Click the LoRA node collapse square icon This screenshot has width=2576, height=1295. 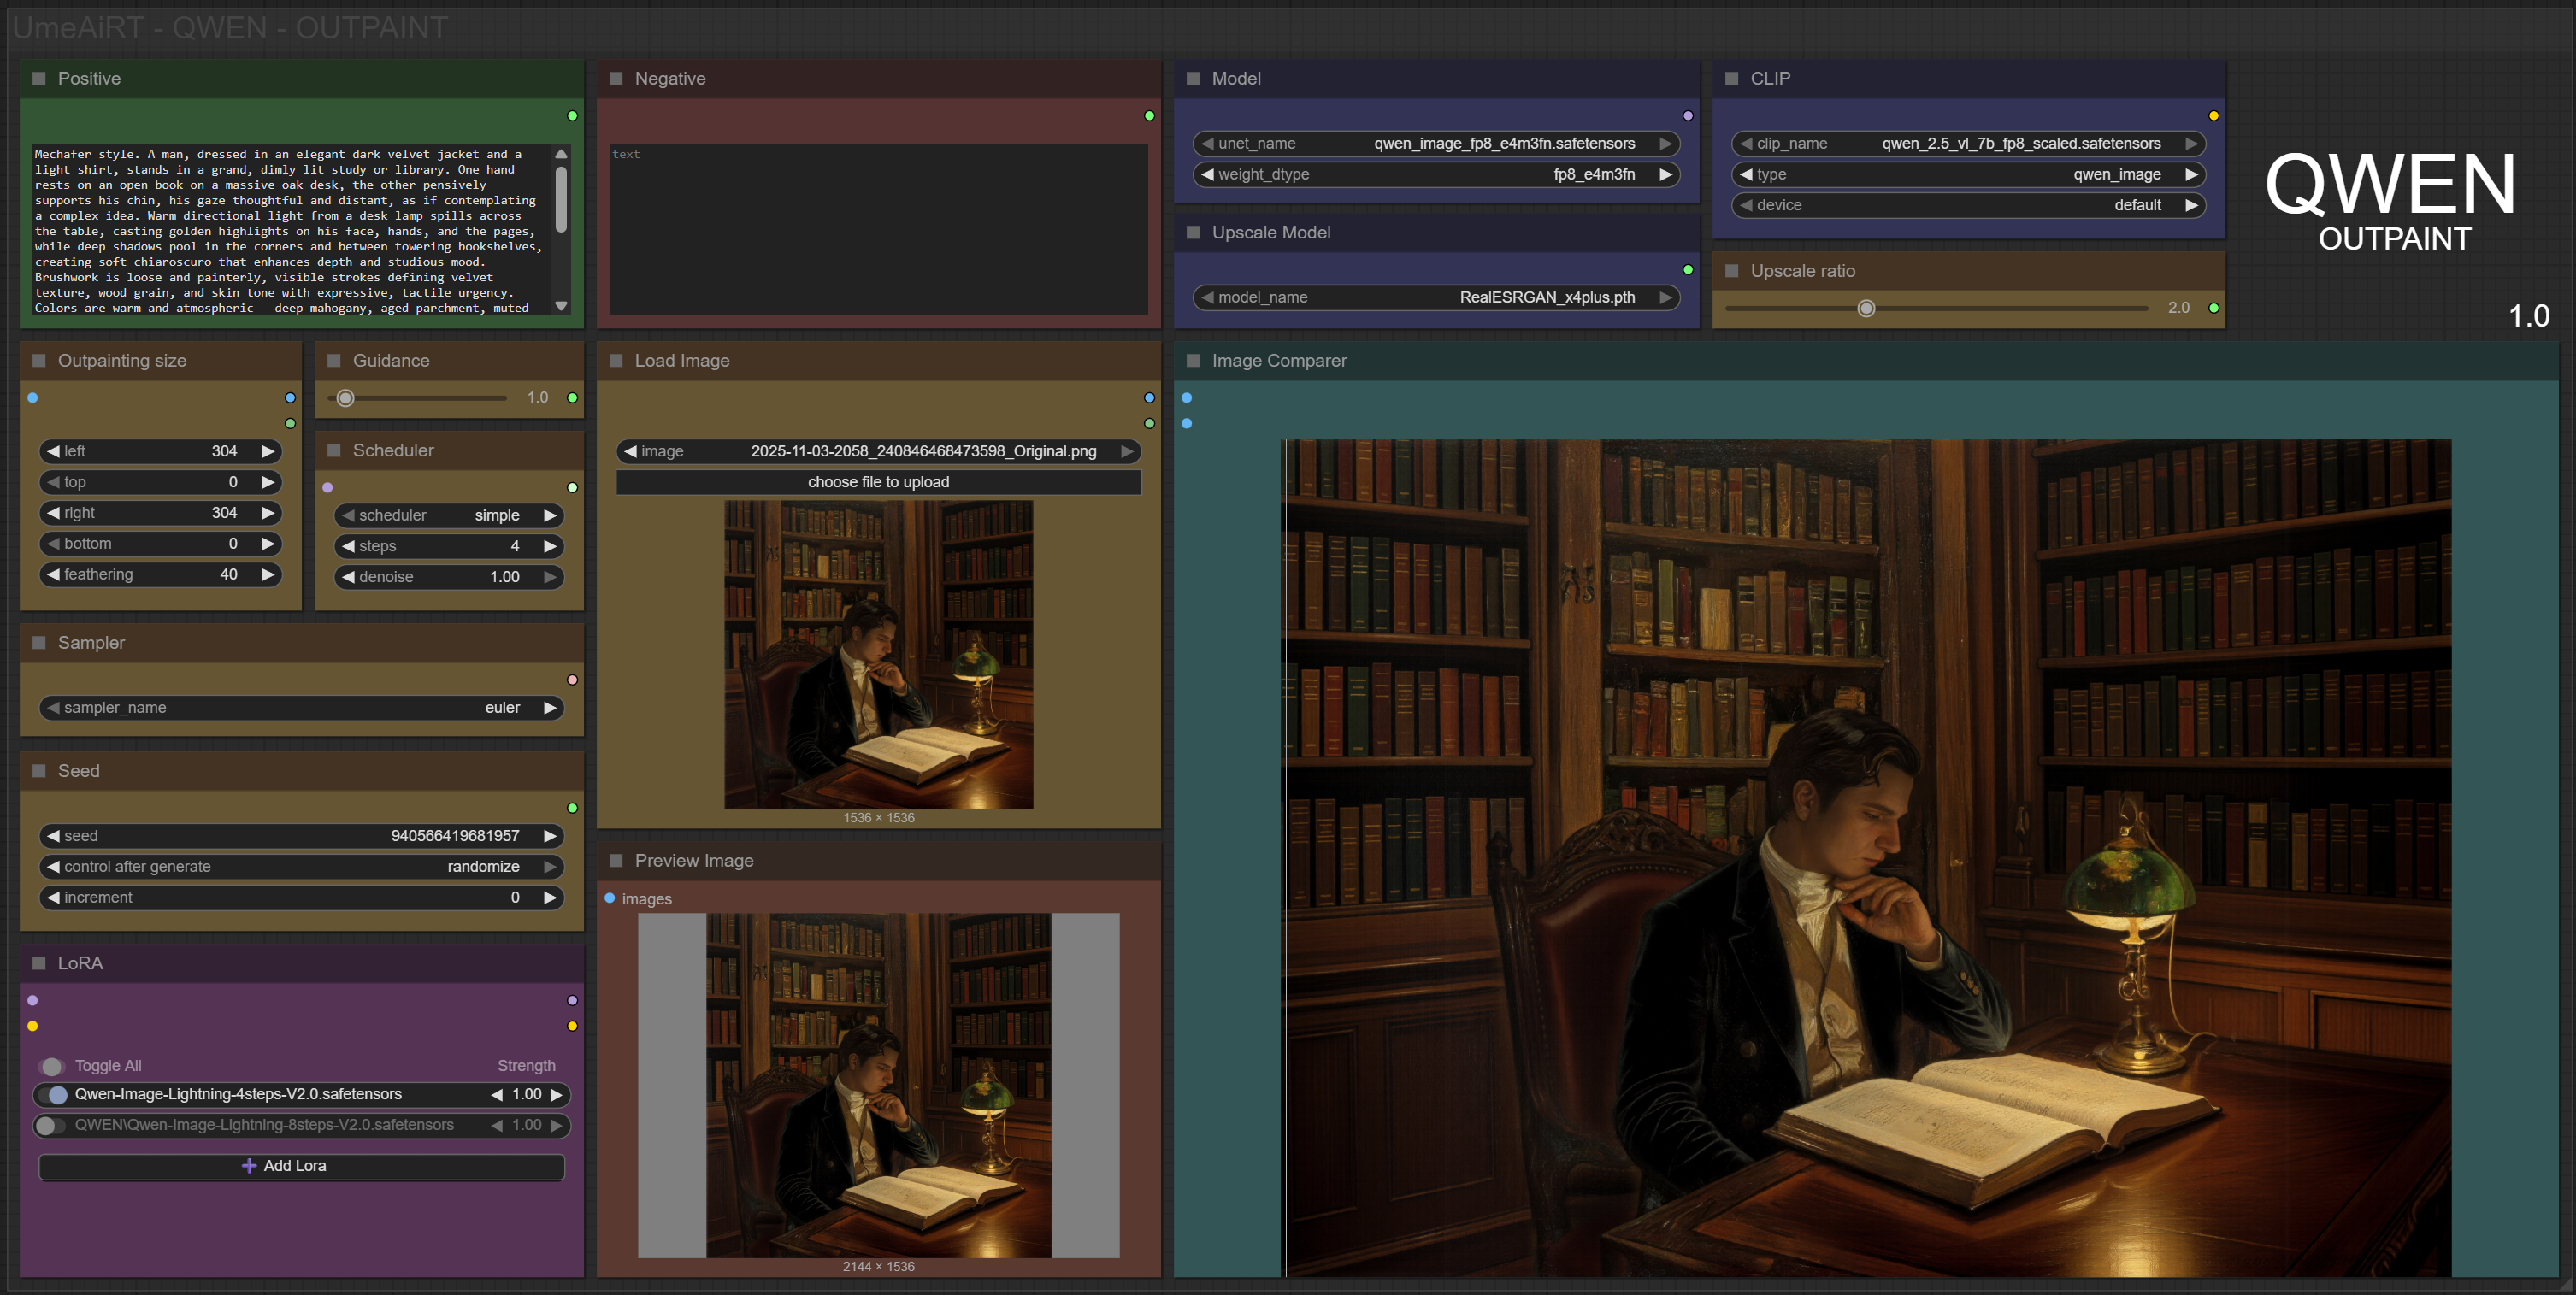click(39, 962)
